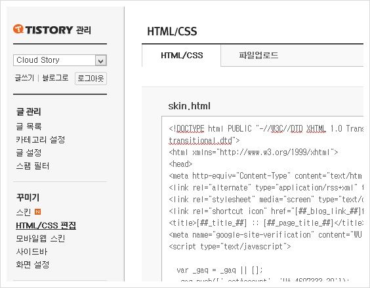Click the var _gaq line in editor
This screenshot has height=288, width=370.
pyautogui.click(x=220, y=270)
